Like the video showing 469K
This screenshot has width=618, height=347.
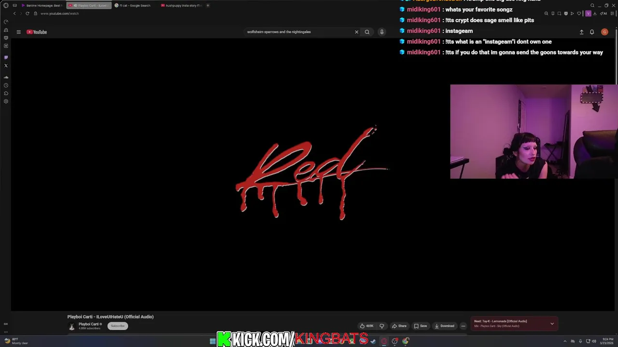pyautogui.click(x=366, y=326)
